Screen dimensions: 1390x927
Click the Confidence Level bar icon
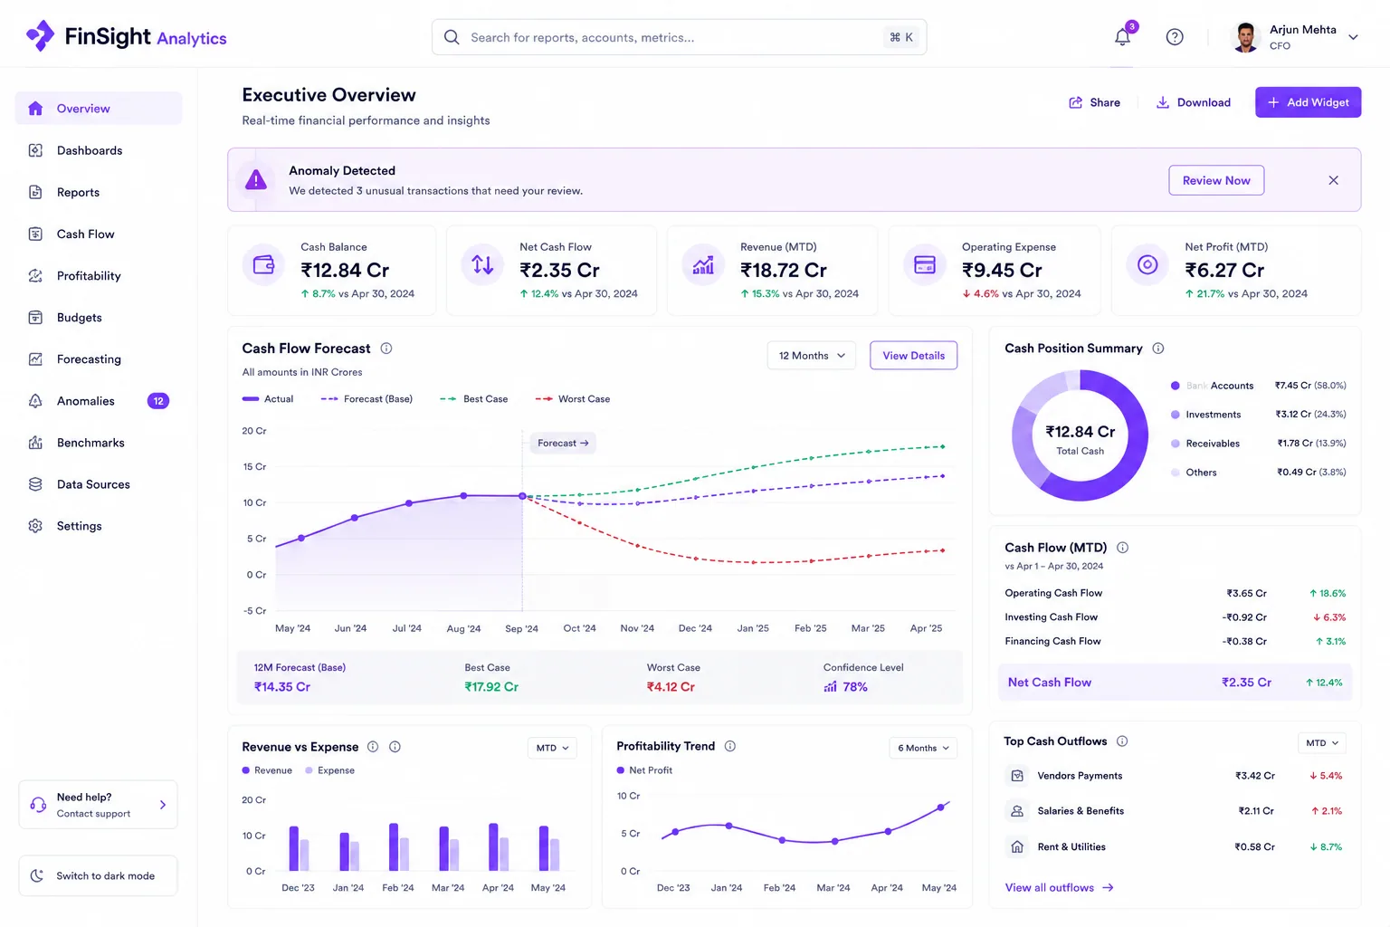click(x=831, y=687)
